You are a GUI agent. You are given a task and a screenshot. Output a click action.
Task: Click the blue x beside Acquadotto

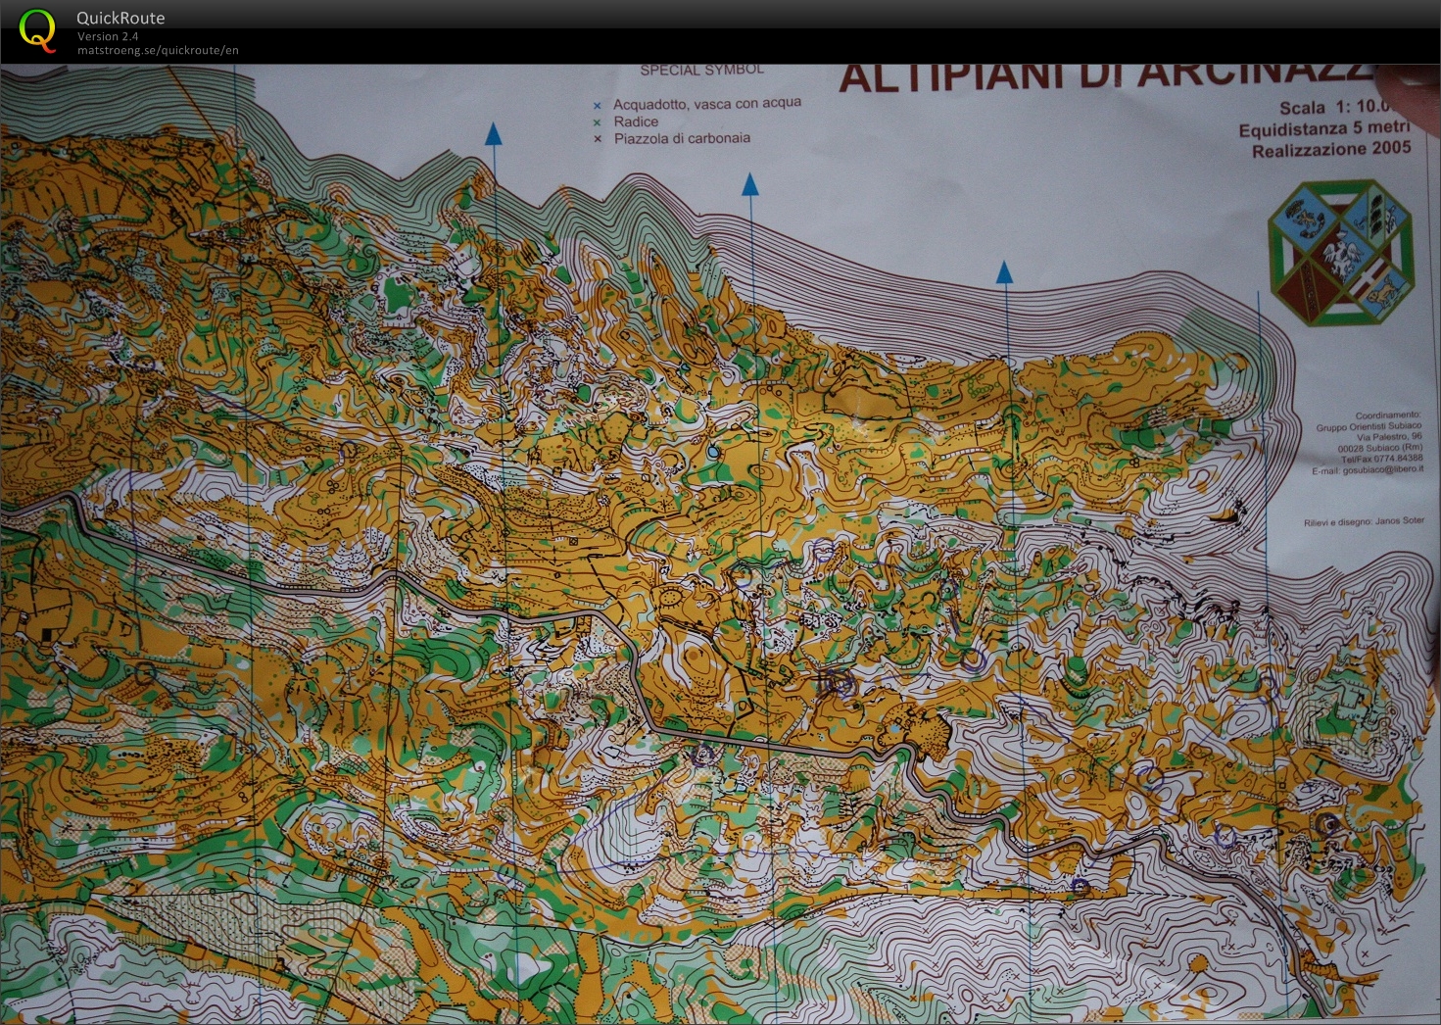(x=597, y=106)
